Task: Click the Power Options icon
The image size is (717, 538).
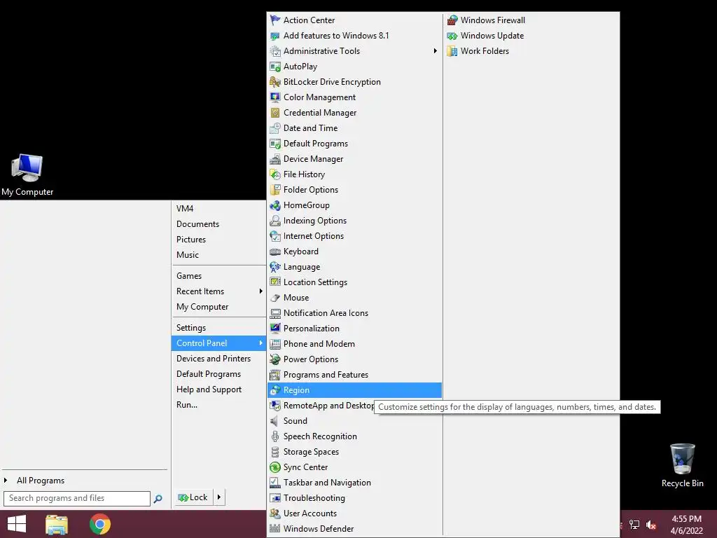Action: click(274, 359)
